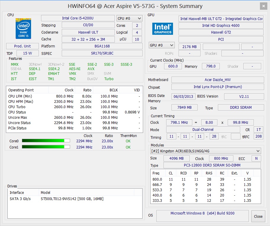Select the CPU Turbo row
This screenshot has width=270, height=226.
point(75,107)
